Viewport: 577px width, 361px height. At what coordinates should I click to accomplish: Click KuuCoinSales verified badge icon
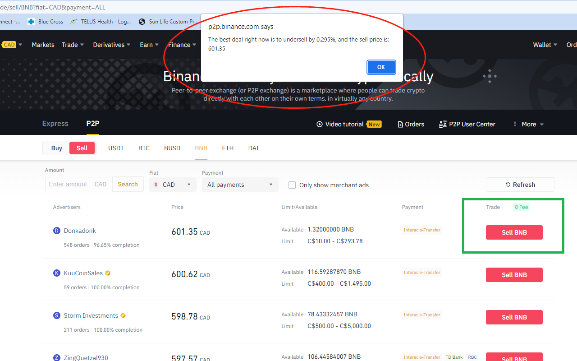107,273
